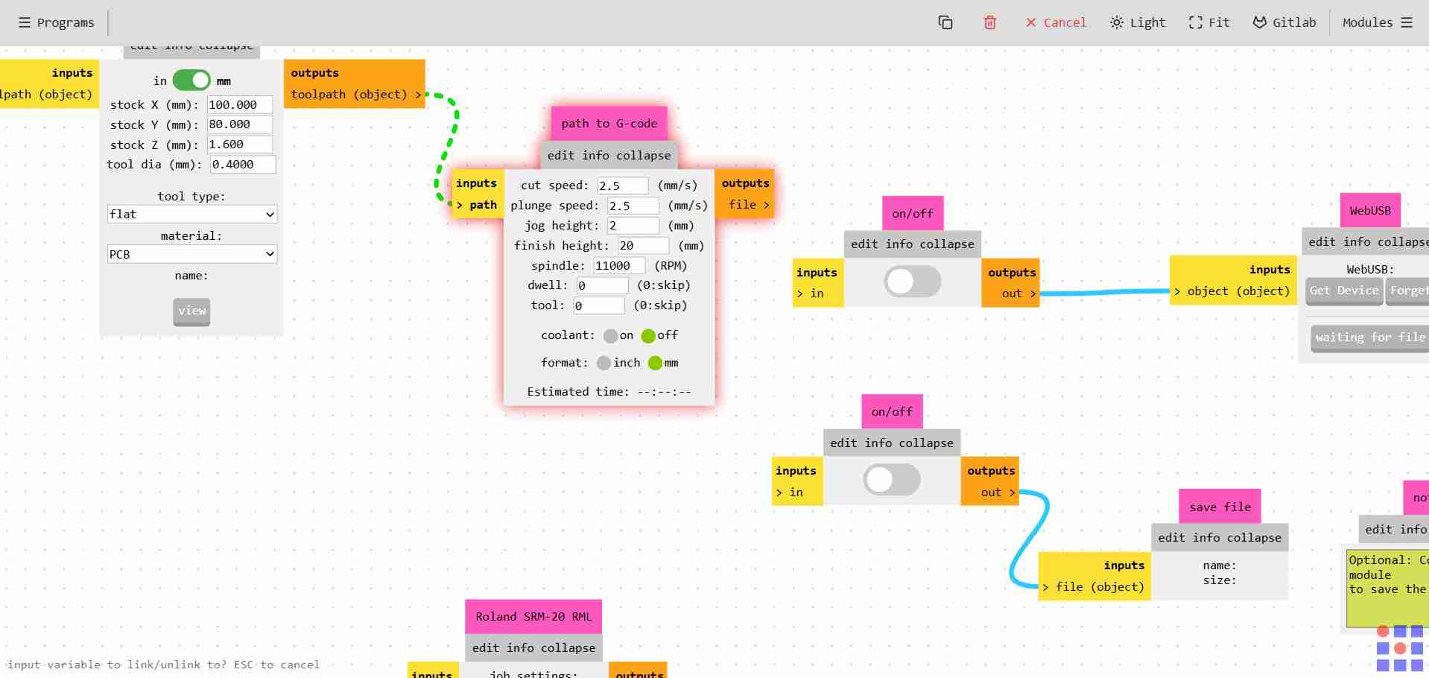The height and width of the screenshot is (678, 1429).
Task: Select the toolpath (object) output port
Action: (355, 95)
